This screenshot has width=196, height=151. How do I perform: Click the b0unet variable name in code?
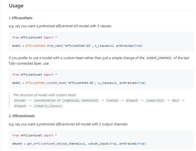(17, 144)
